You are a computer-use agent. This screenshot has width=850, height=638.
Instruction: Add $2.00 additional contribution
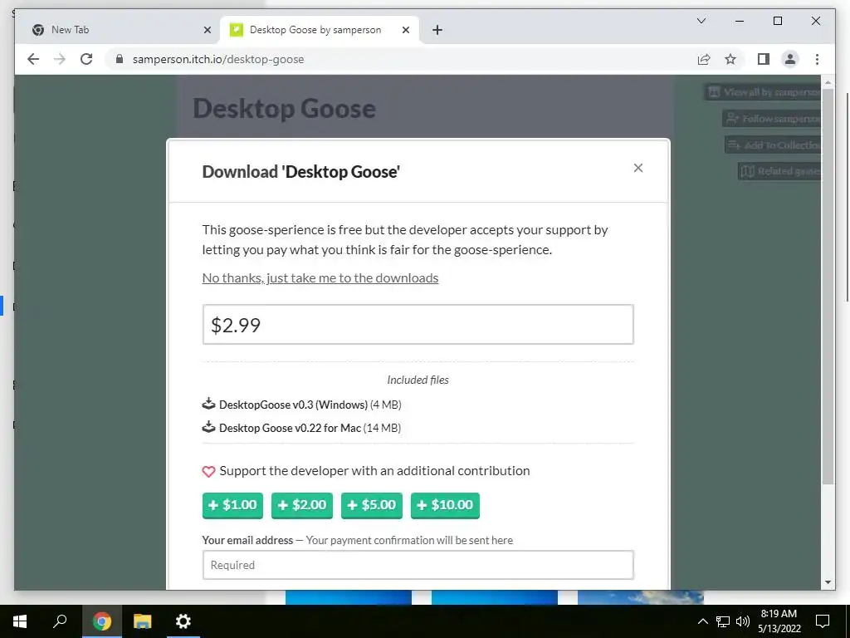coord(302,505)
